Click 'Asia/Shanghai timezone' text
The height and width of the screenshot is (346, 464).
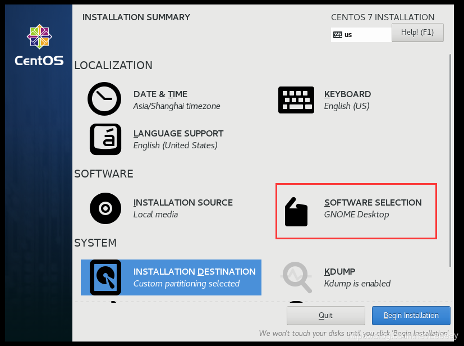pos(177,106)
